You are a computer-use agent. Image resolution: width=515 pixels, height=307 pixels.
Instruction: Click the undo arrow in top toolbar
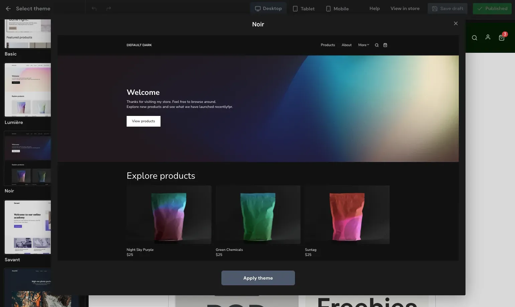pyautogui.click(x=94, y=9)
